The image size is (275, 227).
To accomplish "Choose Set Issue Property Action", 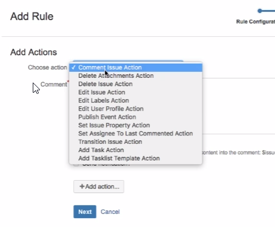I will [136, 125].
